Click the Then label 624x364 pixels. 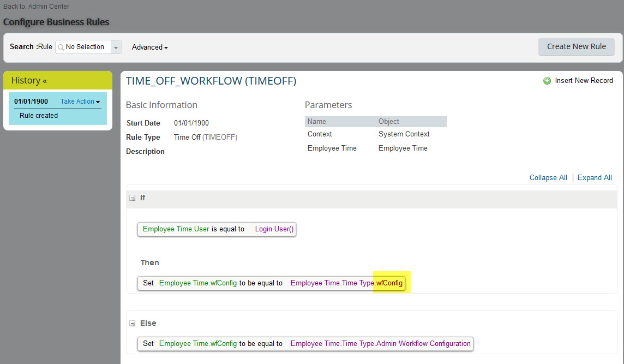[149, 262]
